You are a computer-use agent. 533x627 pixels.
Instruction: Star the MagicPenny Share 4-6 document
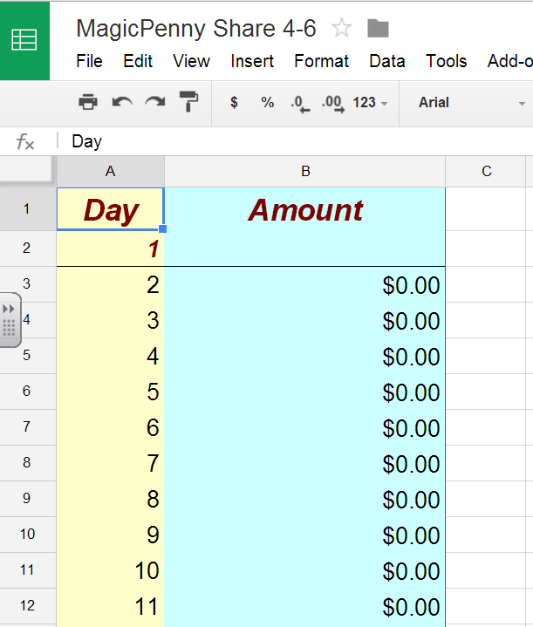(341, 29)
